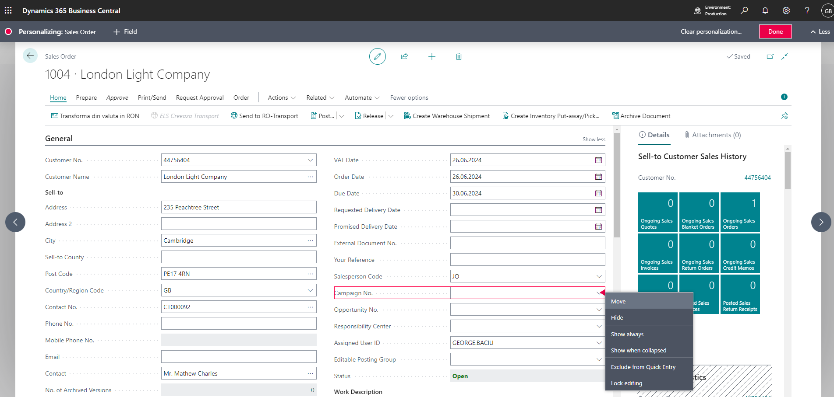Expand the Related menu

point(320,98)
